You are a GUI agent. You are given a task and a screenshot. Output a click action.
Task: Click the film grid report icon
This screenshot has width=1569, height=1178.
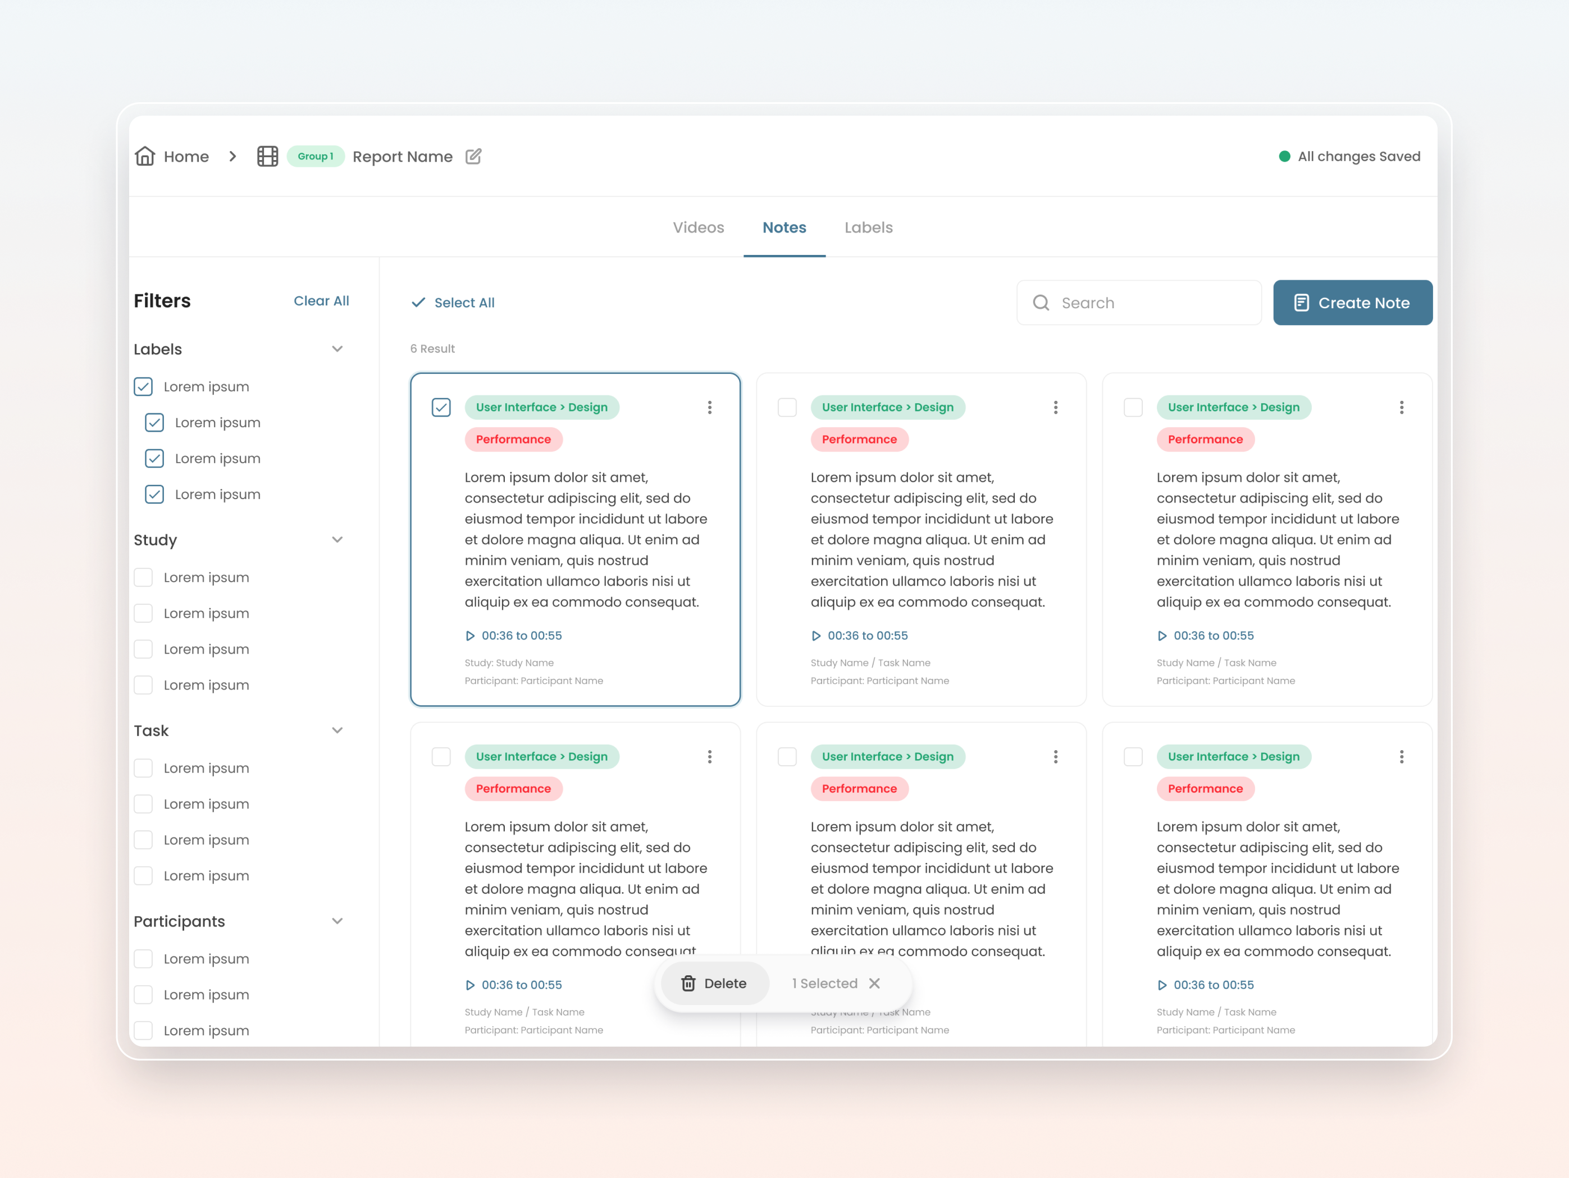[267, 156]
